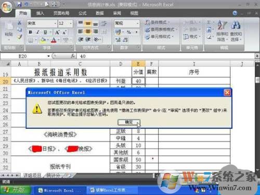Open 查找和选择 find and select menu
The image size is (260, 195).
click(236, 31)
